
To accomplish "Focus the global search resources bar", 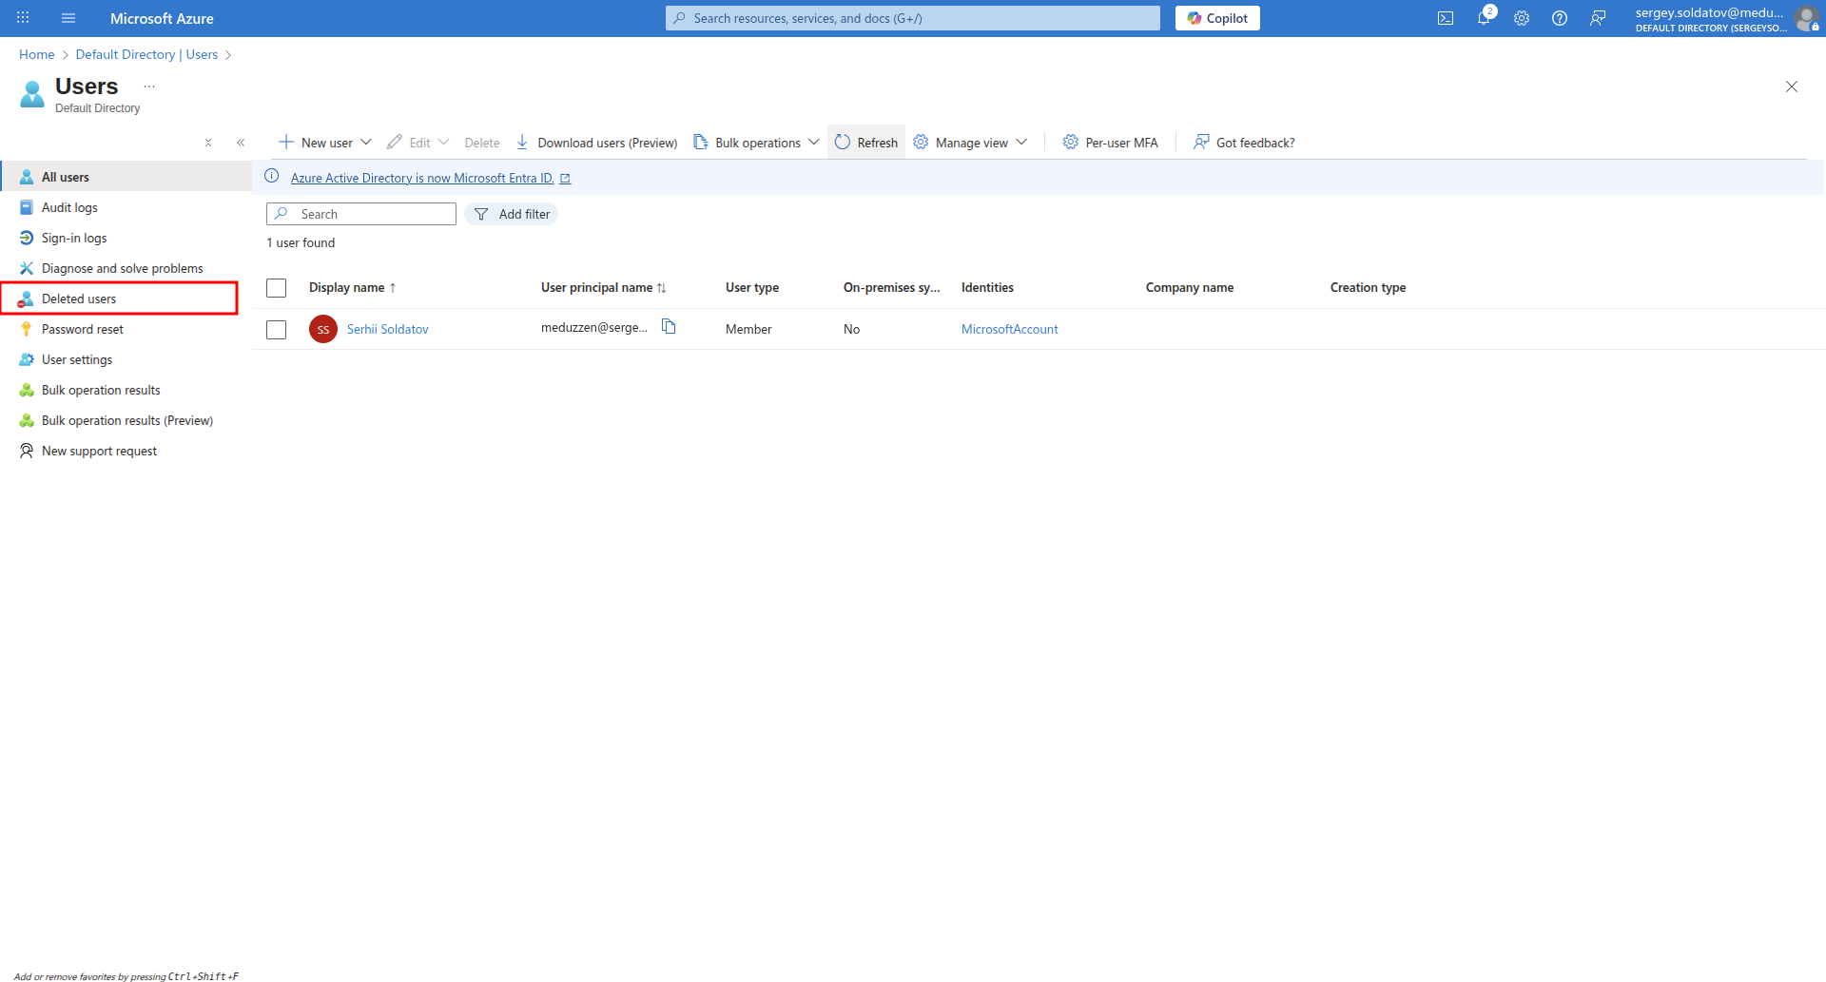I will [913, 18].
